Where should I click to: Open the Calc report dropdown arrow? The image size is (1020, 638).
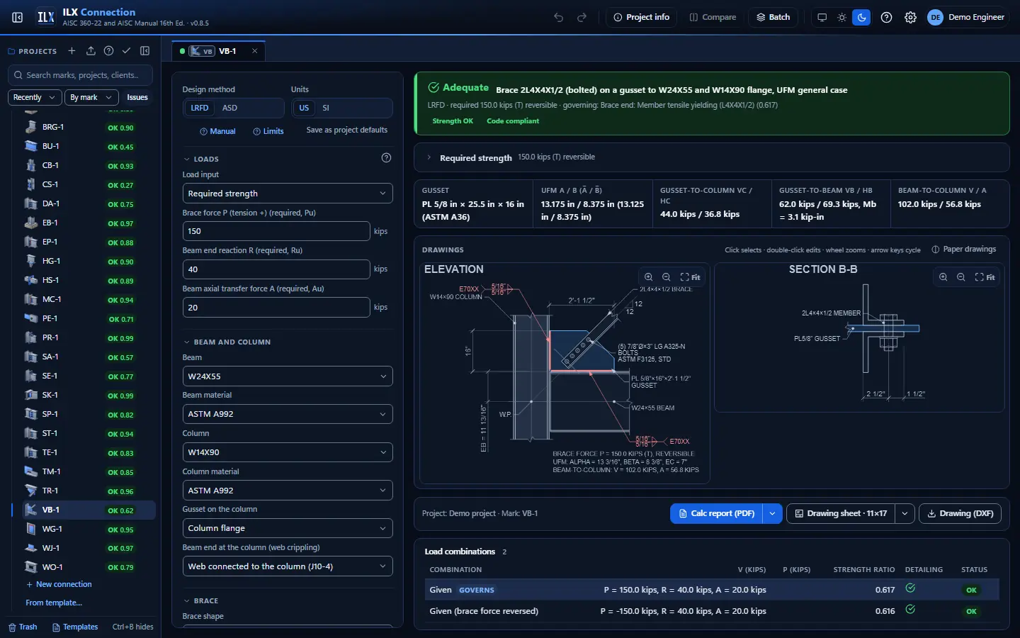772,513
